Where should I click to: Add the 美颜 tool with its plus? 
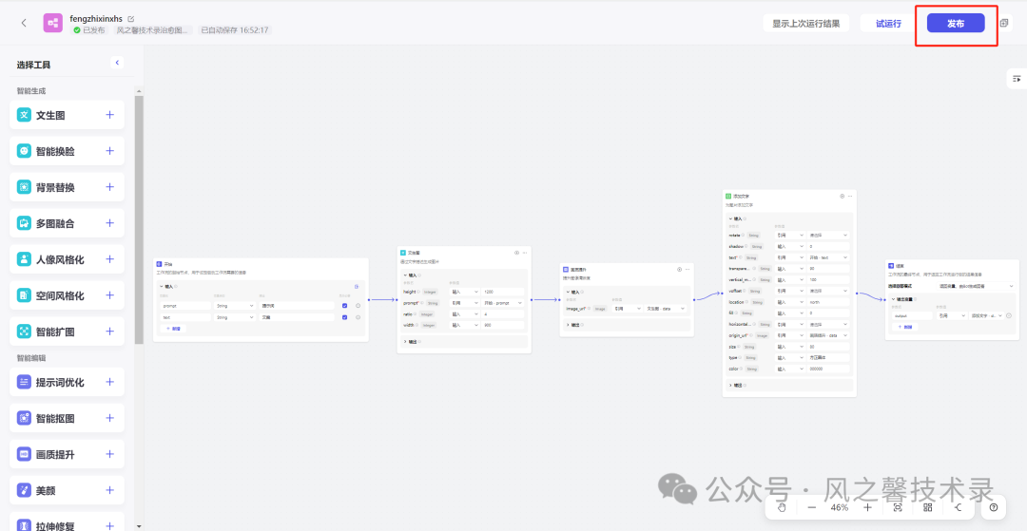[x=109, y=490]
